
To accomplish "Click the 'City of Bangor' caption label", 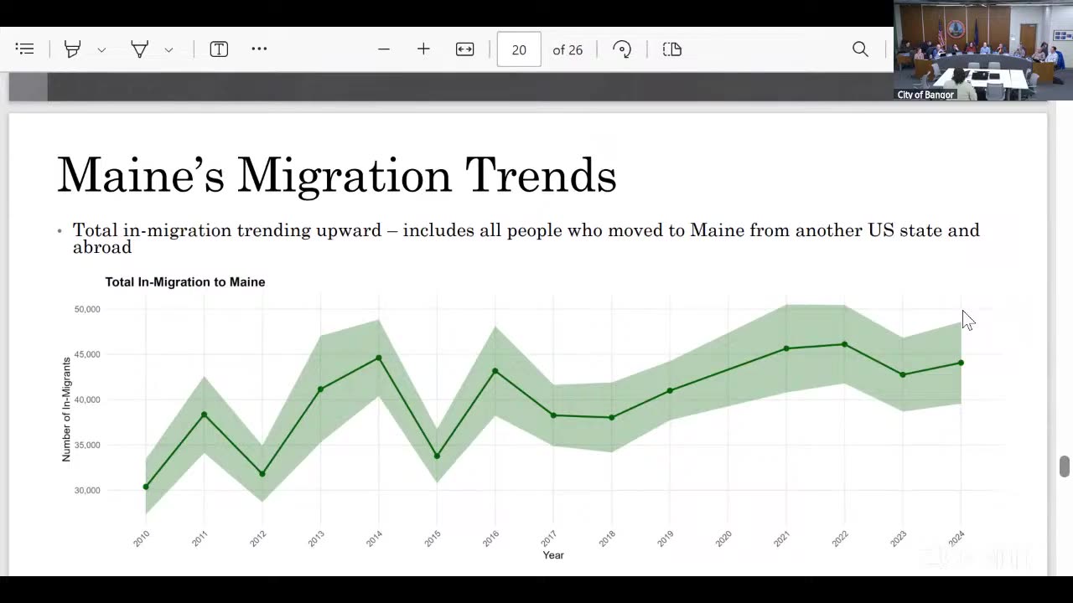I will [925, 95].
